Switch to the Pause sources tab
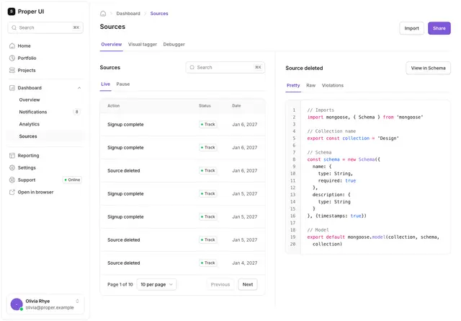 point(123,84)
